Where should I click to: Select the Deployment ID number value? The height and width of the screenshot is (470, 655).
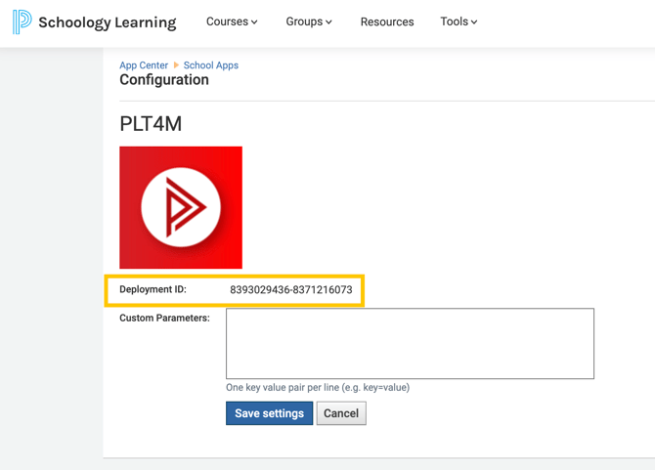point(291,289)
